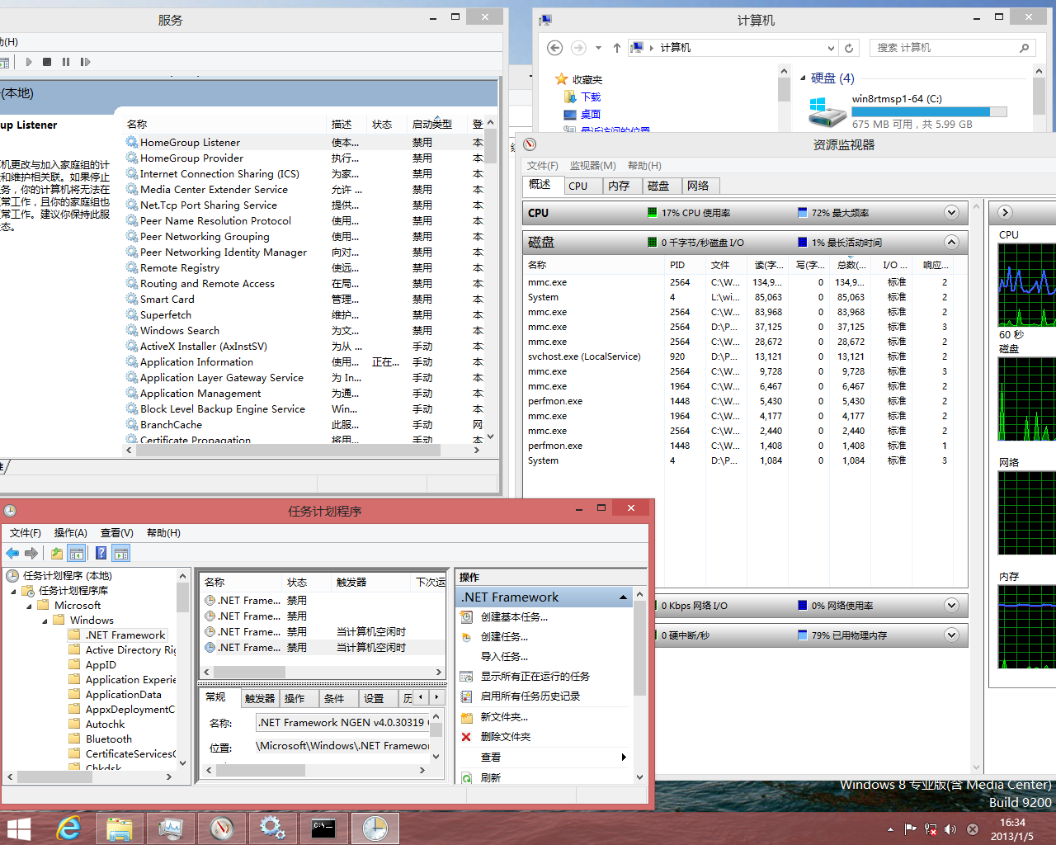This screenshot has height=845, width=1056.
Task: Collapse Task Scheduler Library tree node
Action: pyautogui.click(x=13, y=591)
